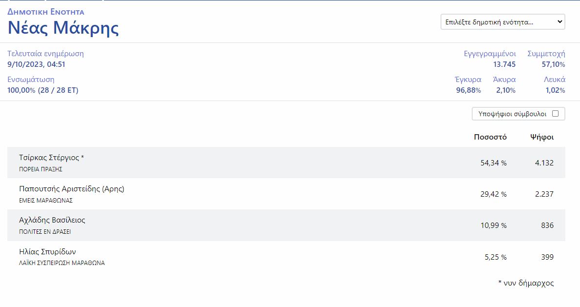Click the Συμμετοχή turnout label
Image resolution: width=580 pixels, height=307 pixels.
[x=546, y=54]
